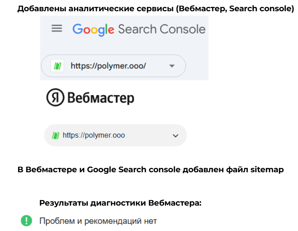Select https://polymer.ooo/ URL in Search Console selector
This screenshot has width=298, height=231.
point(108,66)
